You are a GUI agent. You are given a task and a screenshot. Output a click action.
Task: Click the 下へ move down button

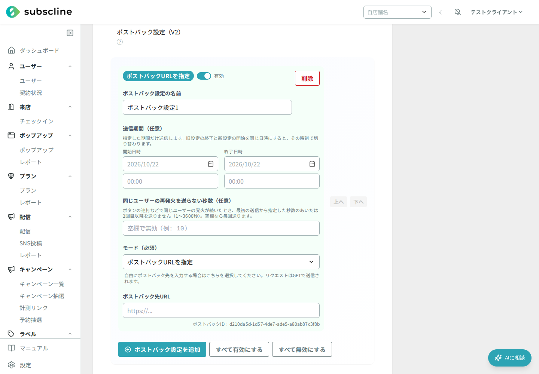pyautogui.click(x=358, y=202)
